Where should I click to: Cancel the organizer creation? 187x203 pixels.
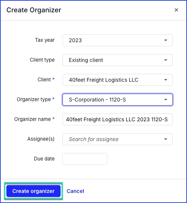click(x=75, y=191)
